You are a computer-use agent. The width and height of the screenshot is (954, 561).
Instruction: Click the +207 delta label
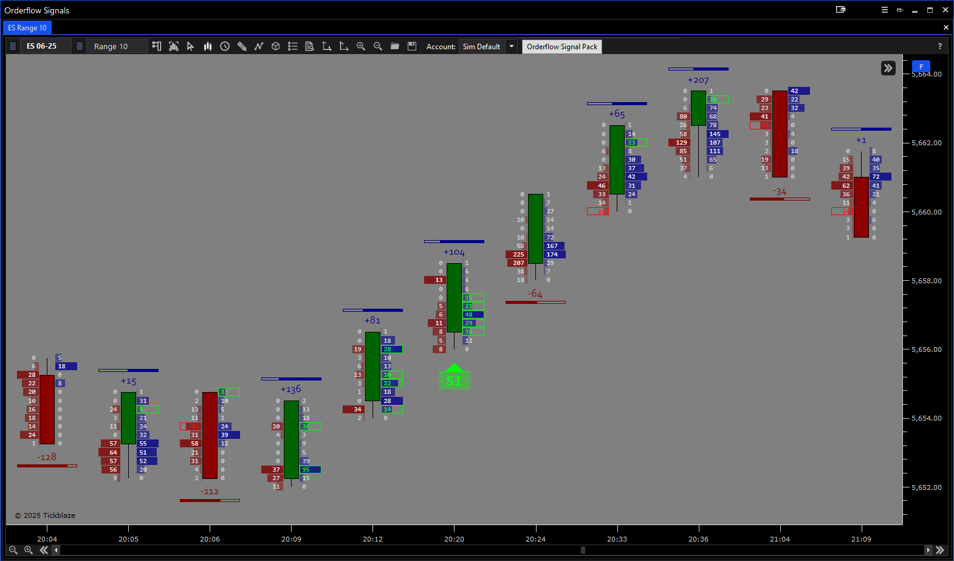click(x=698, y=80)
